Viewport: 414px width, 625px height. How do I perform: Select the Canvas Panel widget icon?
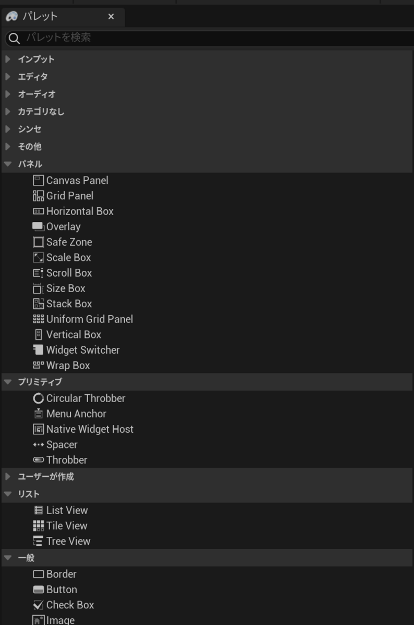(38, 181)
